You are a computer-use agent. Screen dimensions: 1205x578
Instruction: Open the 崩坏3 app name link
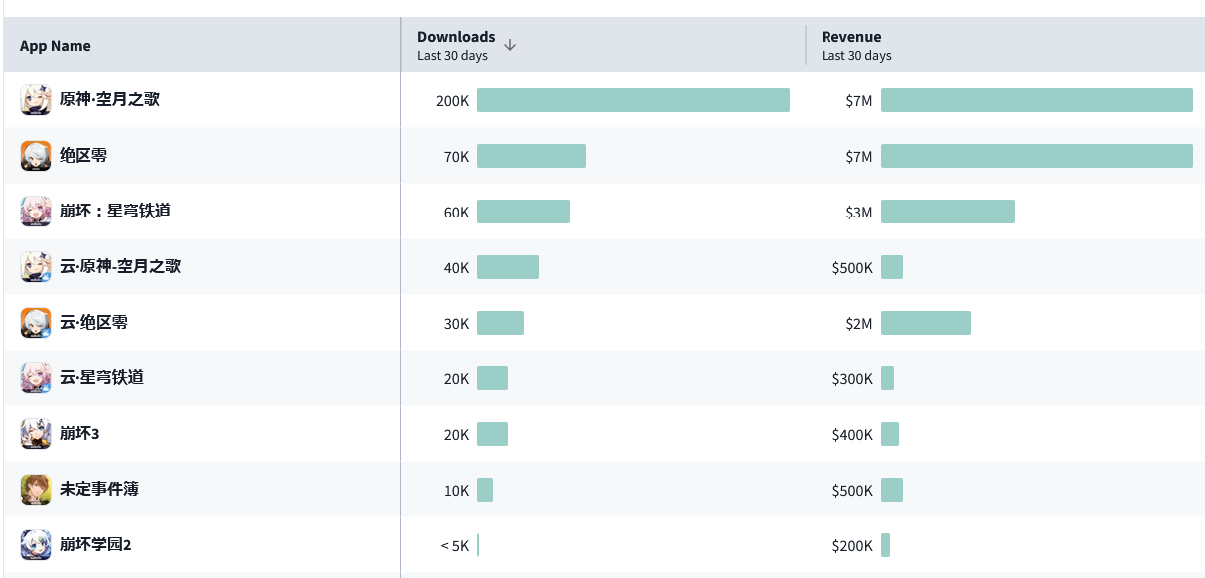point(79,434)
